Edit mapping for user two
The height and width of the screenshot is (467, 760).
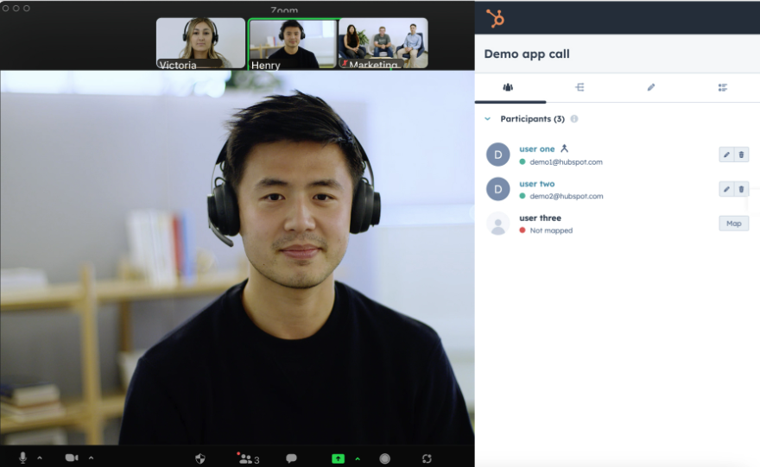point(726,189)
